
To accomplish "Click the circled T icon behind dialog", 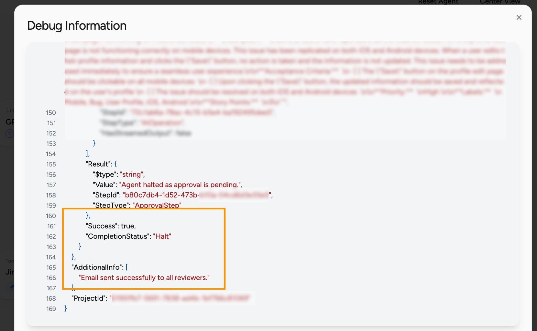I will 10,133.
